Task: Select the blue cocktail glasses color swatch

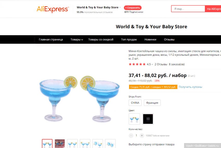Action: tap(134, 119)
